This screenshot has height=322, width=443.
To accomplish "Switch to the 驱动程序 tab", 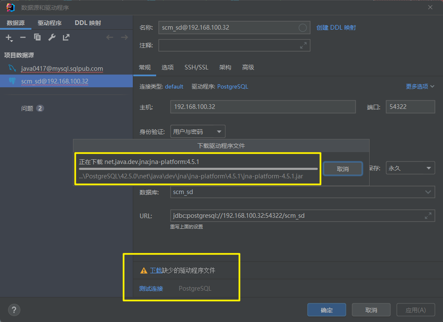I will point(50,23).
